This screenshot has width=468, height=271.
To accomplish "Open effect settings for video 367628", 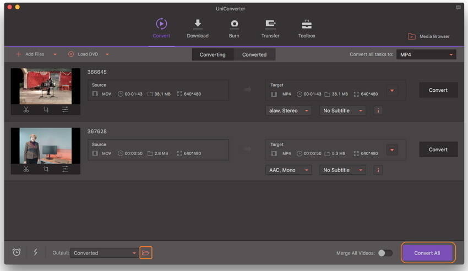I will pyautogui.click(x=65, y=169).
